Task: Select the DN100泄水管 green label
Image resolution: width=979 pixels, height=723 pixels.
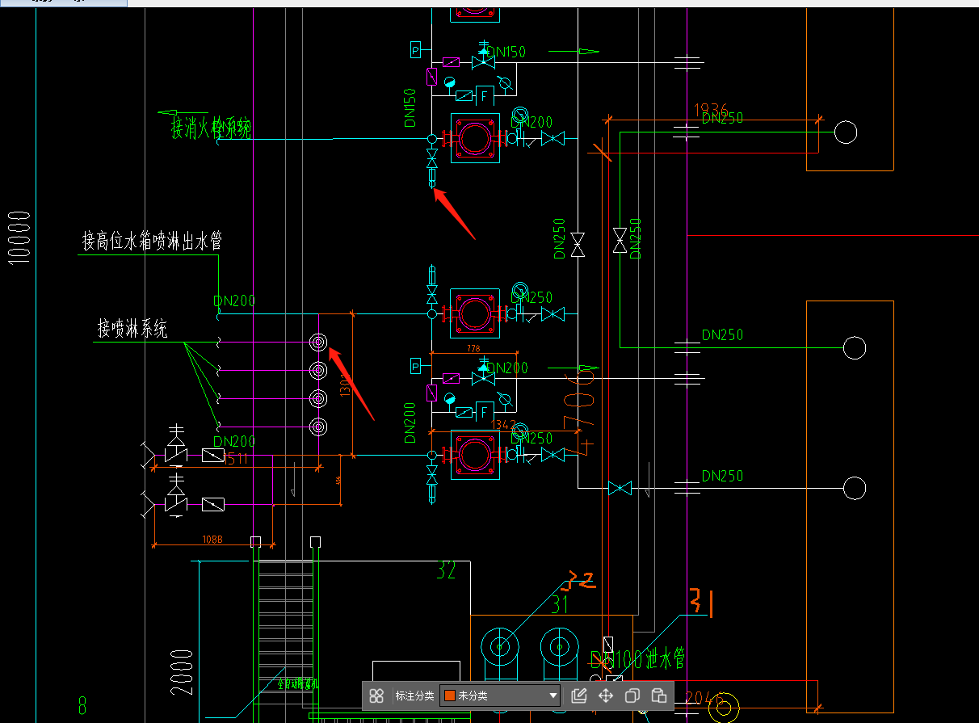Action: [638, 660]
